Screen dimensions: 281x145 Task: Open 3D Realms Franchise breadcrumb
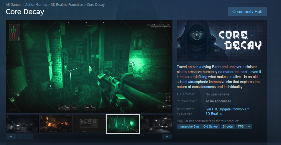[67, 4]
